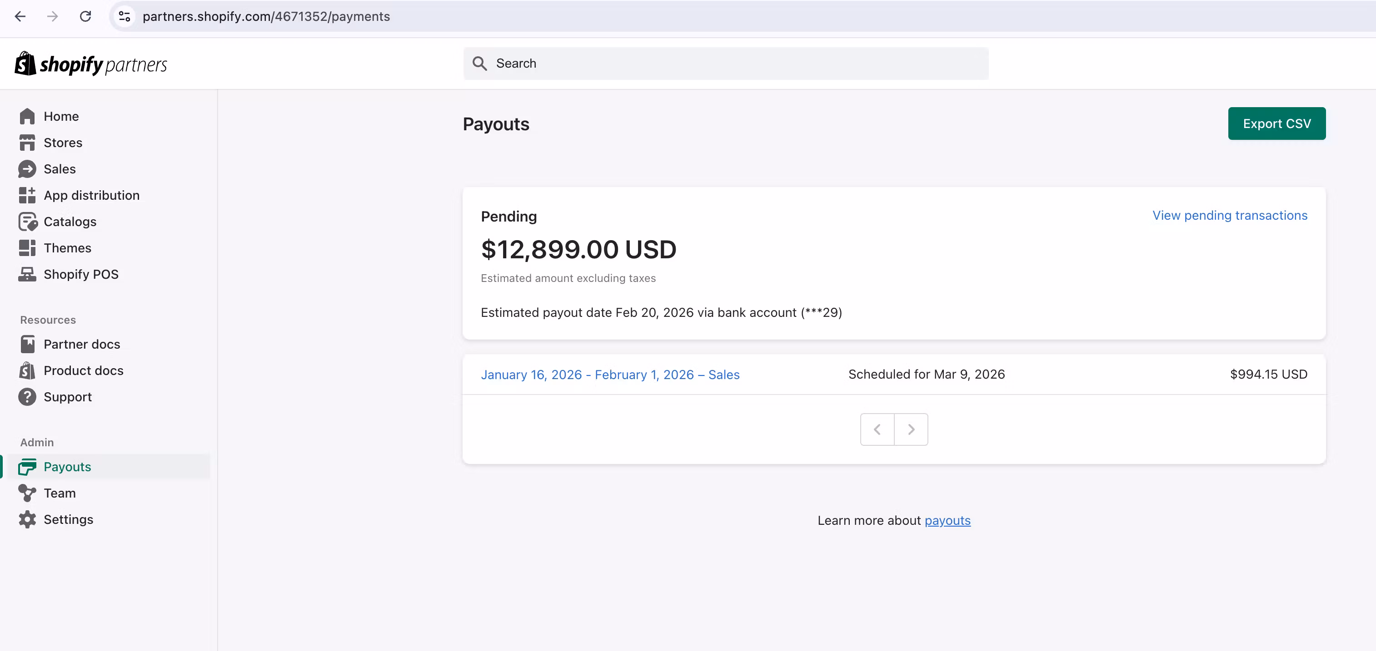Open site information icon in address bar
The image size is (1376, 651).
pyautogui.click(x=125, y=16)
